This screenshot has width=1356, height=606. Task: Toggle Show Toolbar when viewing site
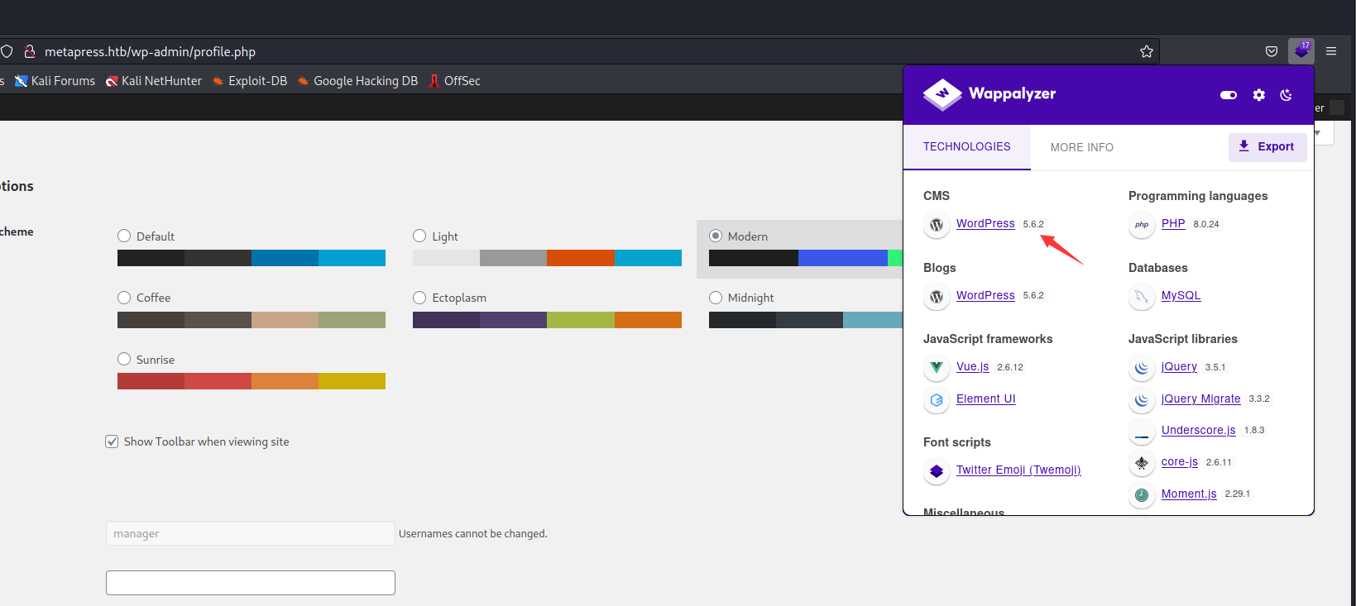click(x=112, y=441)
